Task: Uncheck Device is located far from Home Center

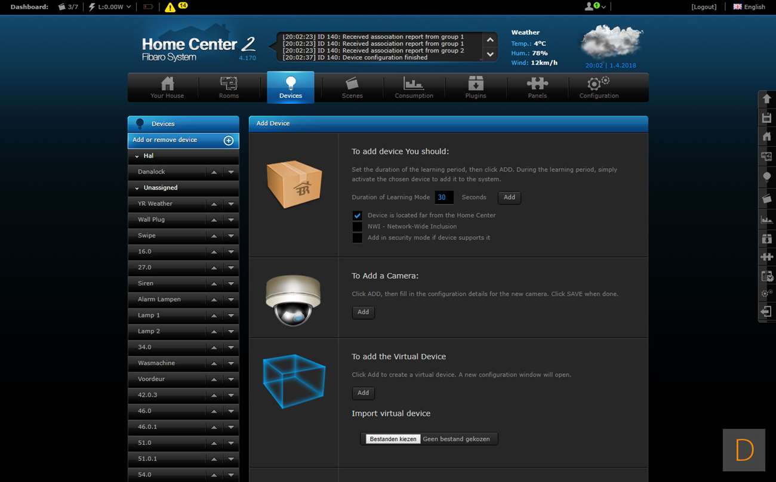Action: point(357,215)
